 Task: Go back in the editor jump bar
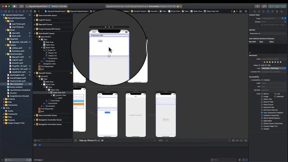(x=39, y=11)
